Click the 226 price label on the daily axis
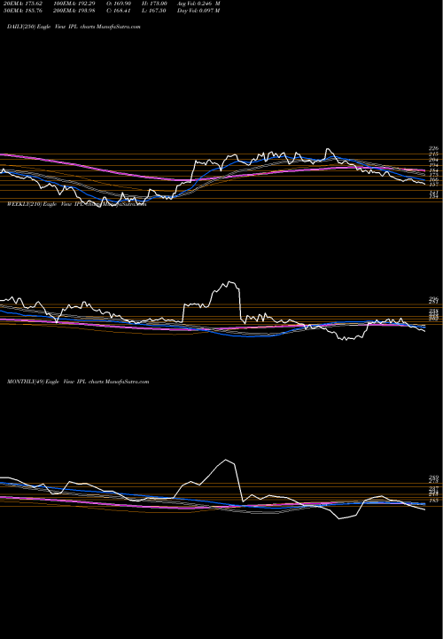The height and width of the screenshot is (639, 443). [x=433, y=148]
